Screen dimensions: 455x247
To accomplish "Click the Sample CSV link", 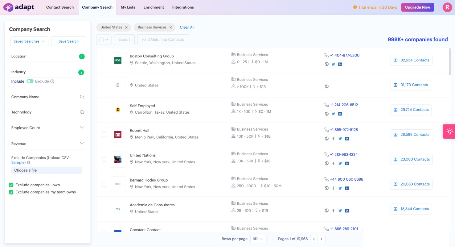I will (x=18, y=162).
